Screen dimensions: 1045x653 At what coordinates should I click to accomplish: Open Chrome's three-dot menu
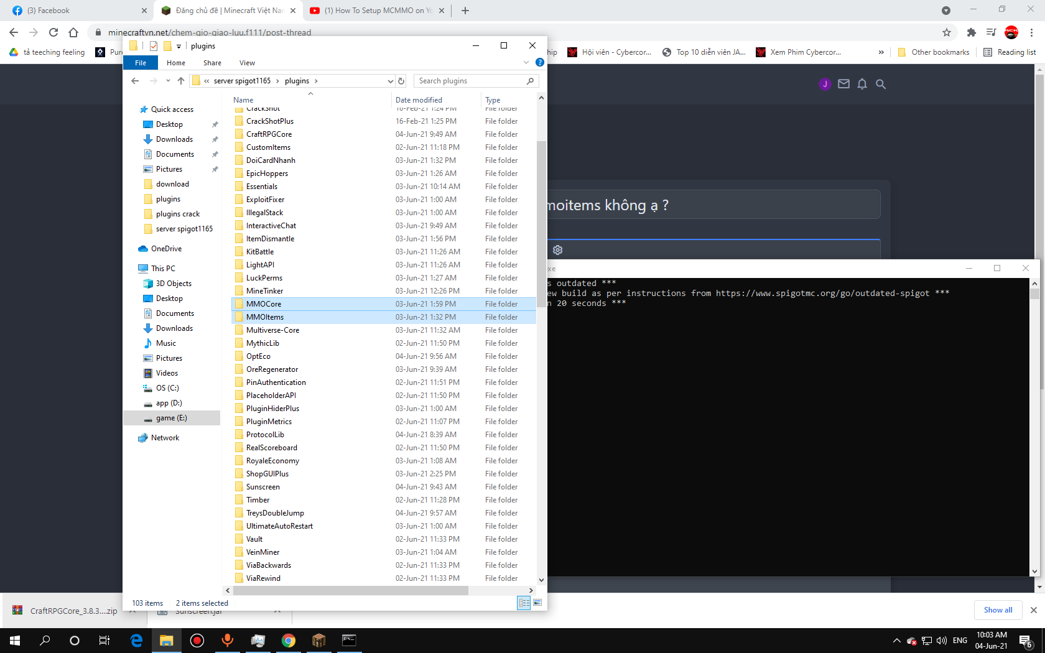pyautogui.click(x=1031, y=32)
